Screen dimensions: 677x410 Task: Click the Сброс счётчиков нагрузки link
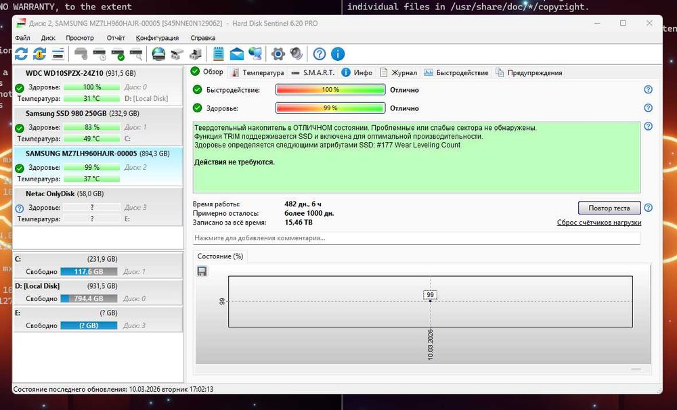point(599,223)
